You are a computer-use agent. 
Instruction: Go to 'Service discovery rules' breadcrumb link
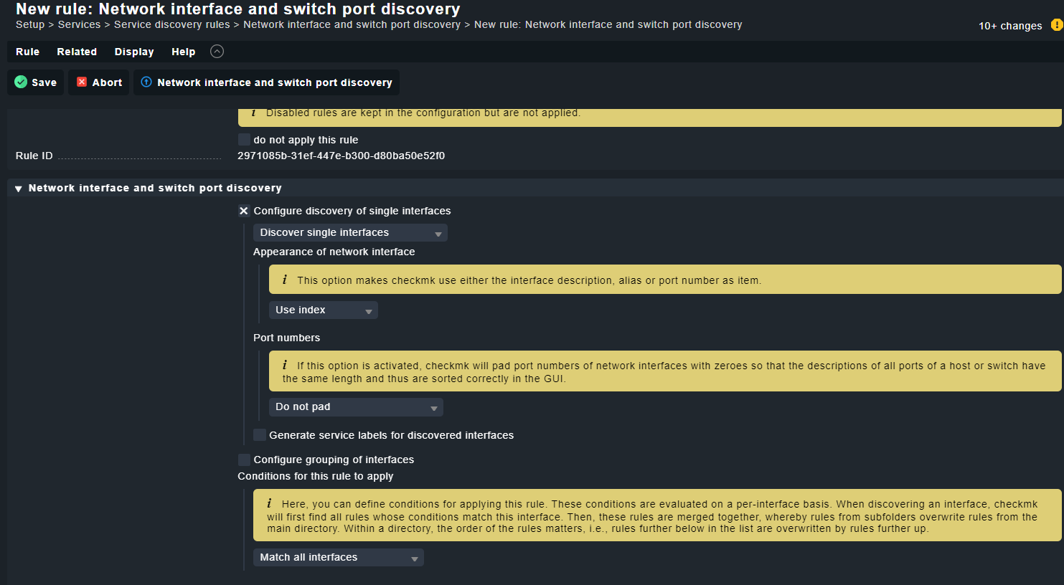171,24
